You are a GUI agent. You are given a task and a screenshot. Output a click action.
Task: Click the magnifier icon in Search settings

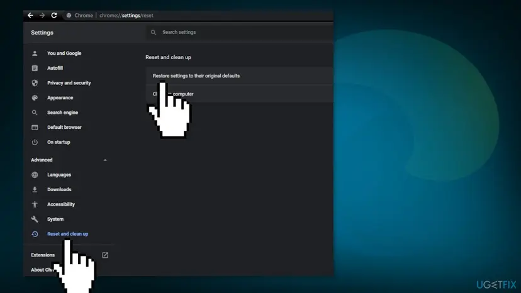point(153,33)
